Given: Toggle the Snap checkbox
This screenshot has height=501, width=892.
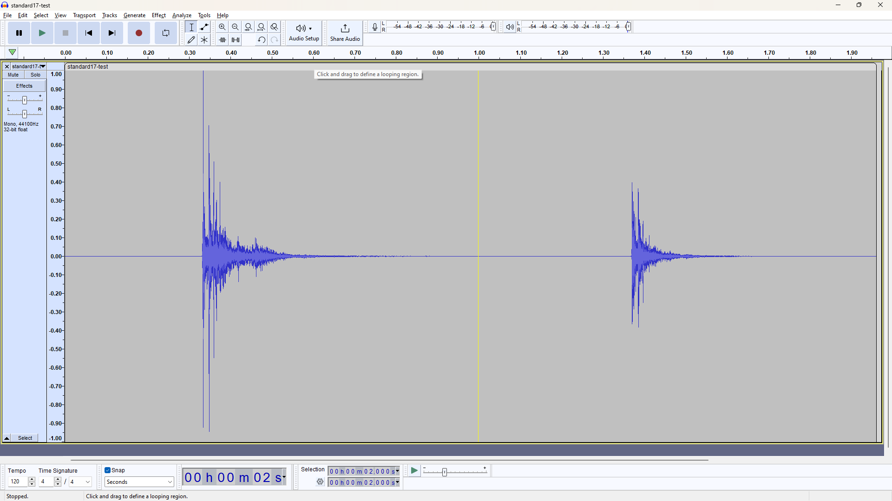Looking at the screenshot, I should coord(108,470).
